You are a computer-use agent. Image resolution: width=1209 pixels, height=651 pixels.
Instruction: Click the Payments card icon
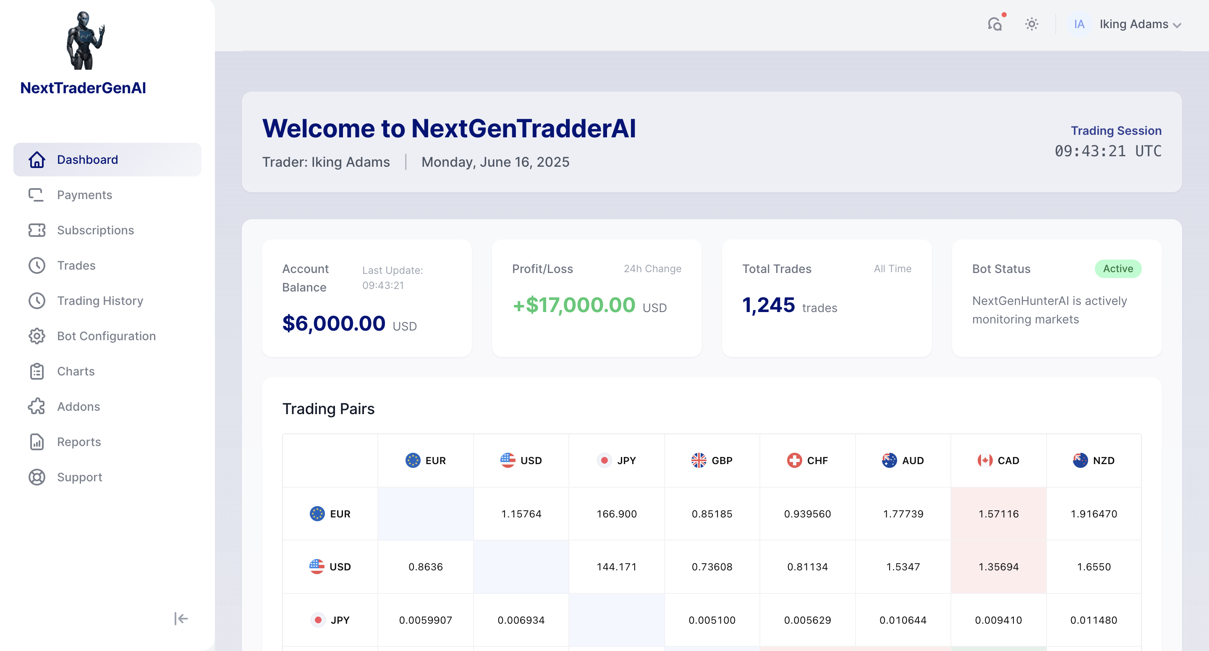coord(37,195)
